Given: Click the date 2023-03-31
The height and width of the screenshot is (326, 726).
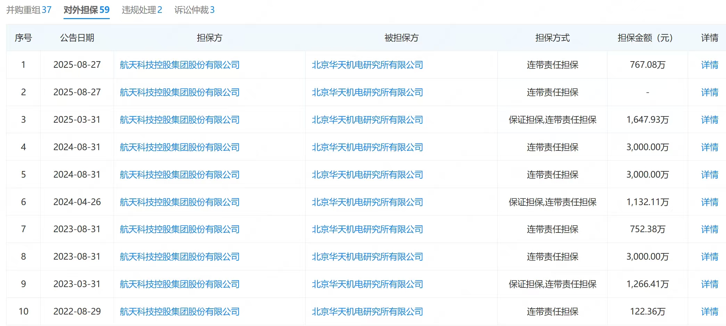Looking at the screenshot, I should tap(77, 284).
